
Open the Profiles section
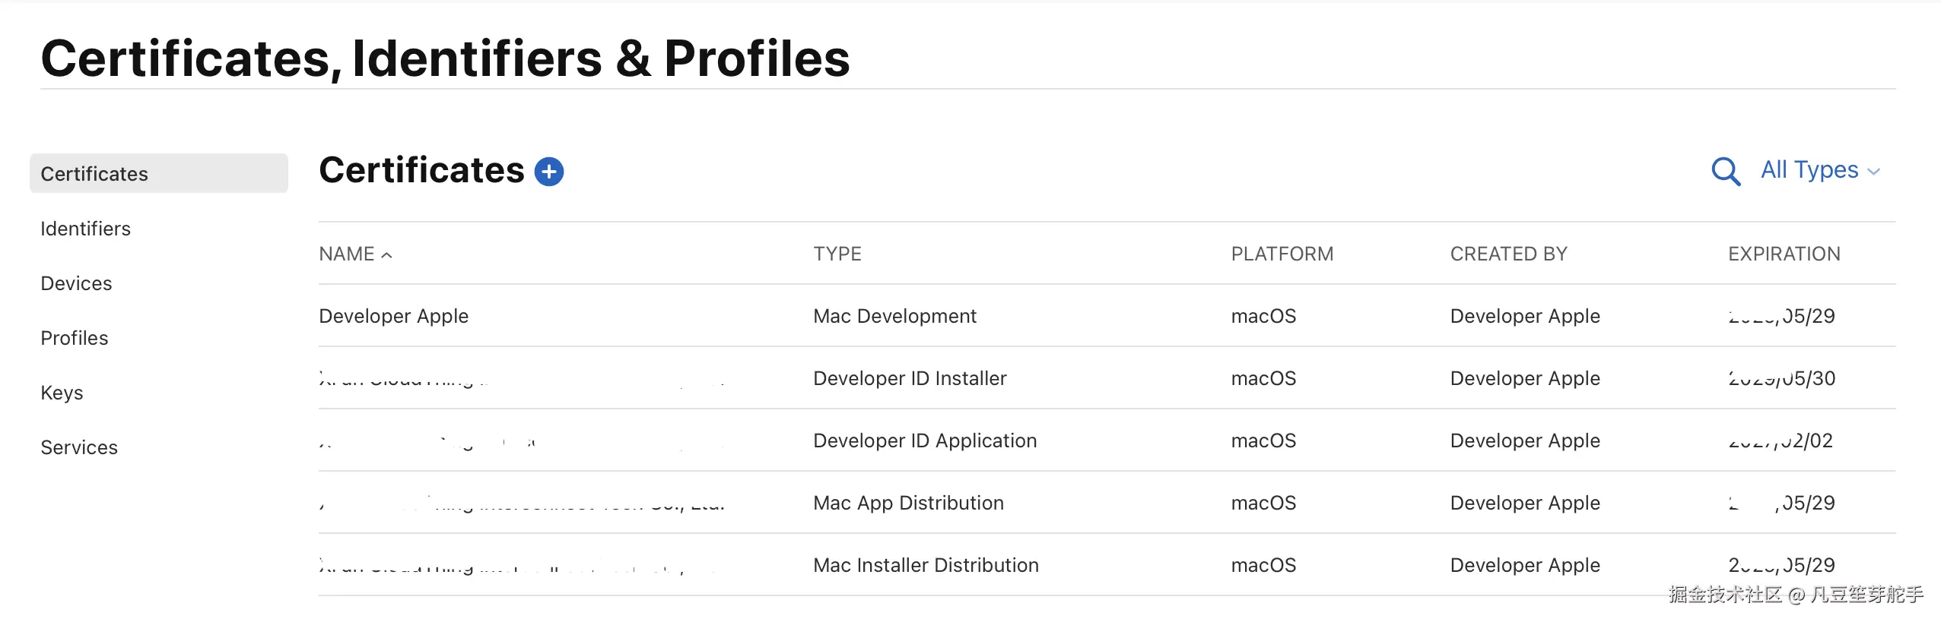click(75, 338)
